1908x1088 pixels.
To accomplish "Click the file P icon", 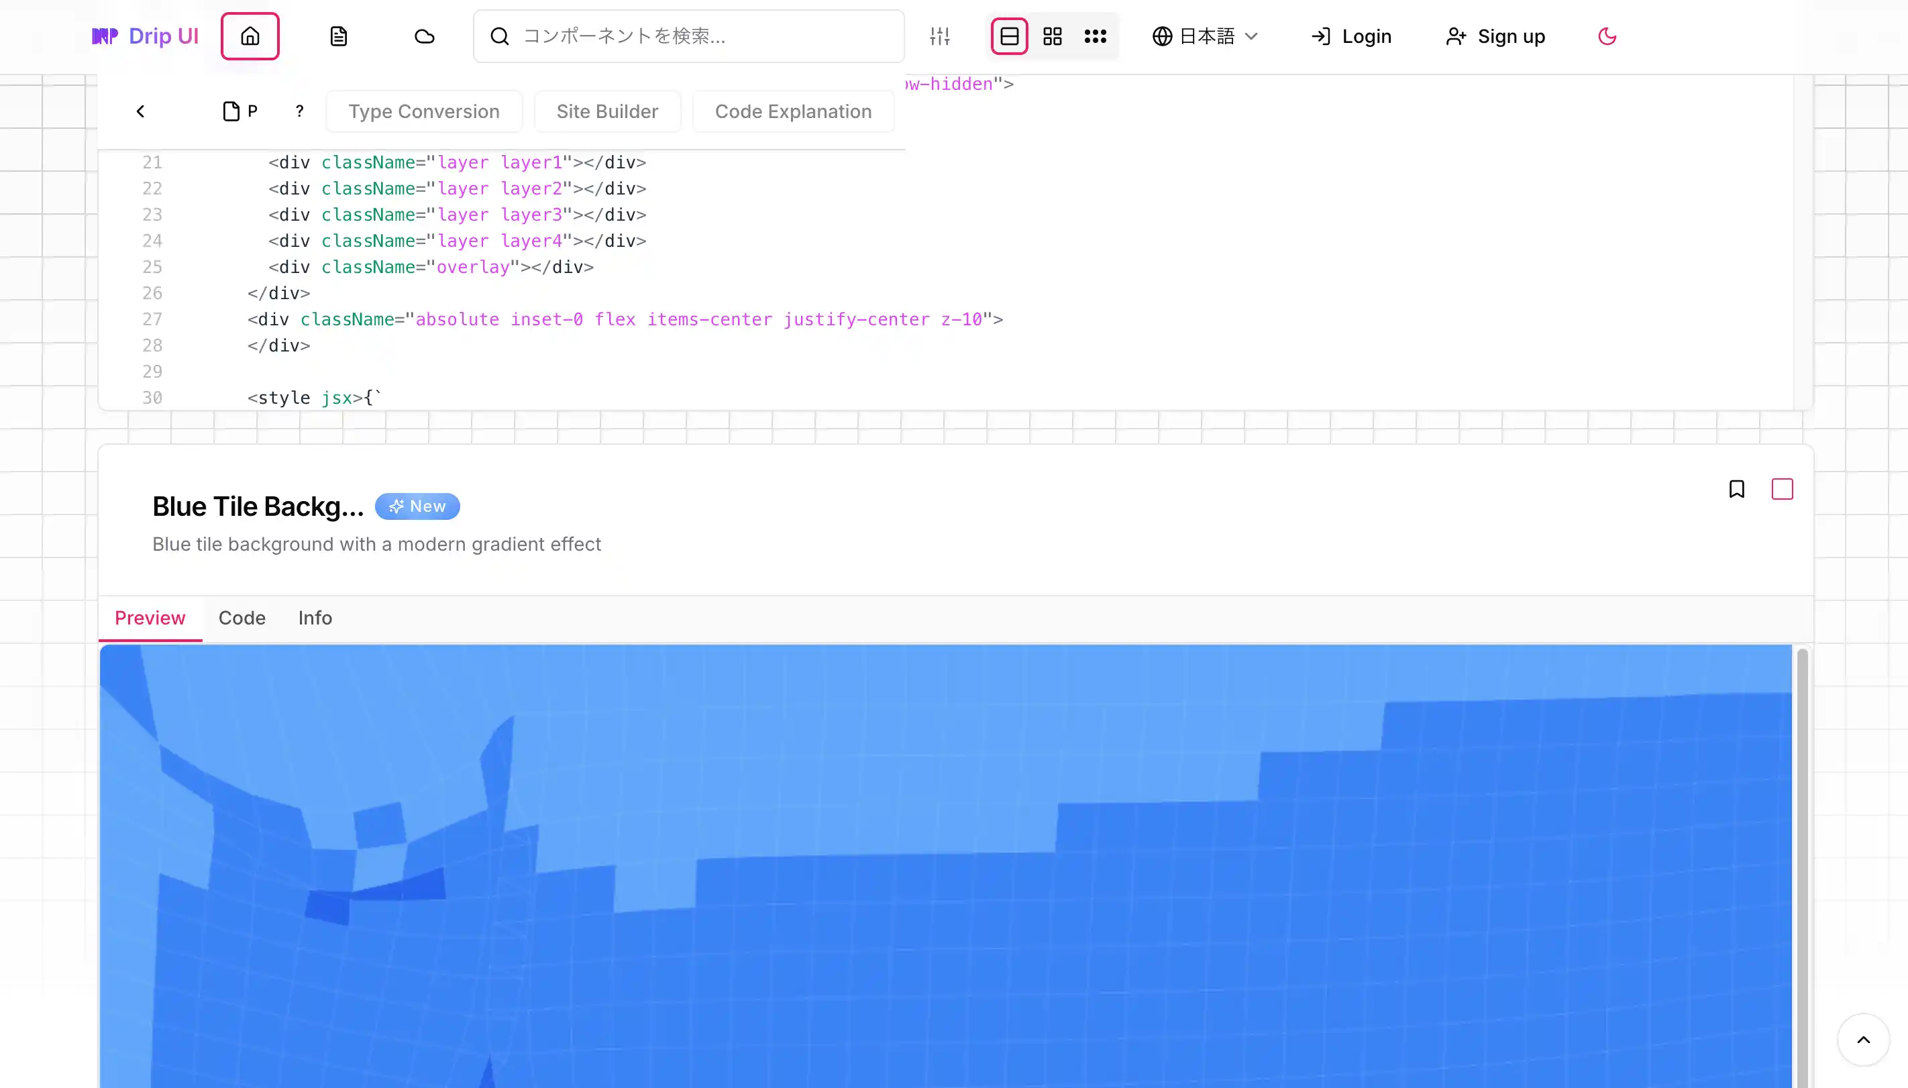I will pos(240,111).
